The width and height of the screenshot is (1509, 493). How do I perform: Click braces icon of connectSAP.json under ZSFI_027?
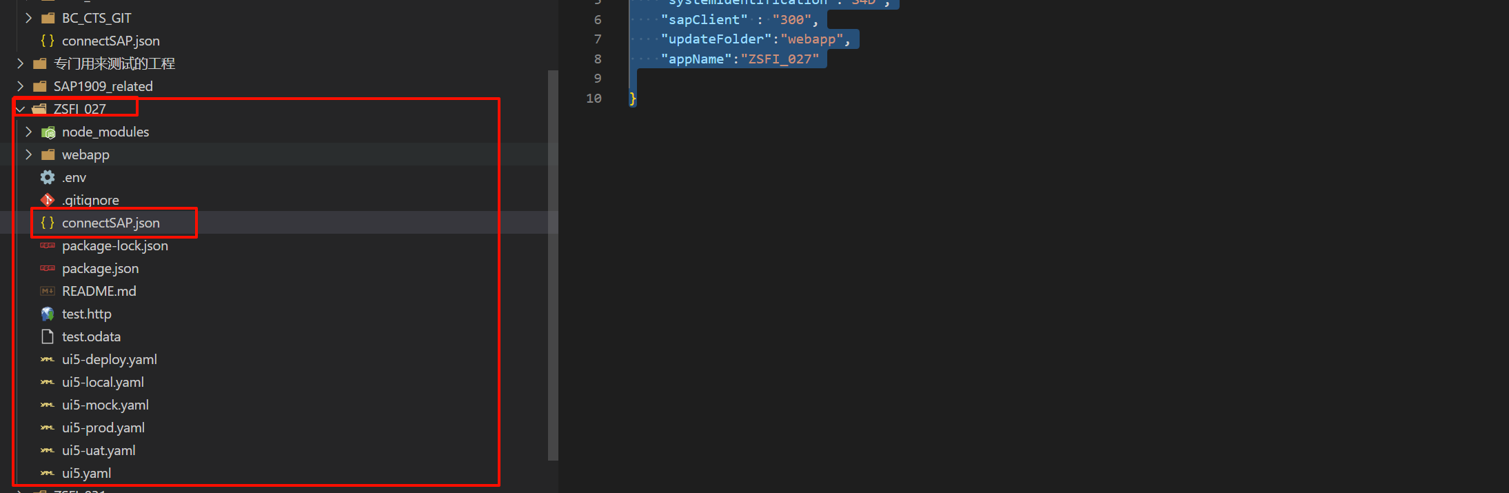(x=48, y=223)
